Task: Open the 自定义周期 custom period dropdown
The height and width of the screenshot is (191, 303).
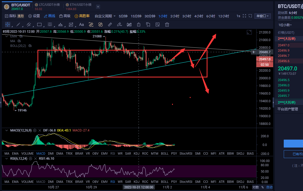Action: [x=105, y=16]
